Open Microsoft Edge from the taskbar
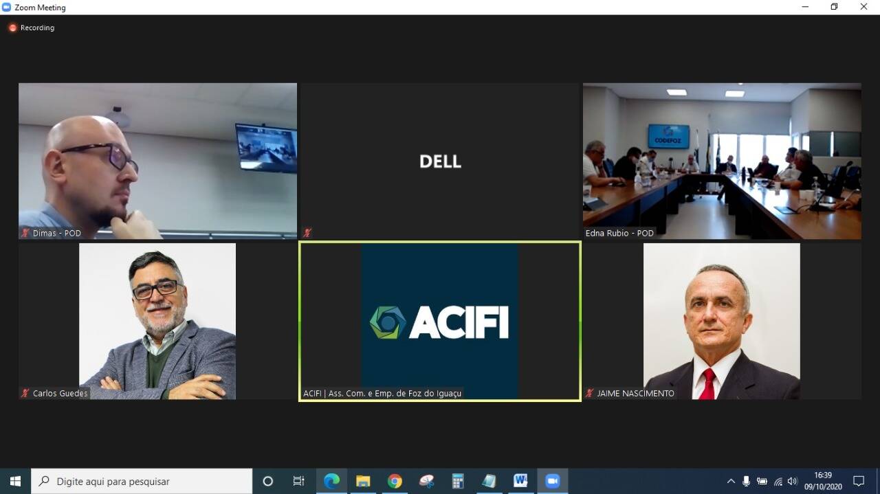This screenshot has width=880, height=494. click(x=331, y=481)
